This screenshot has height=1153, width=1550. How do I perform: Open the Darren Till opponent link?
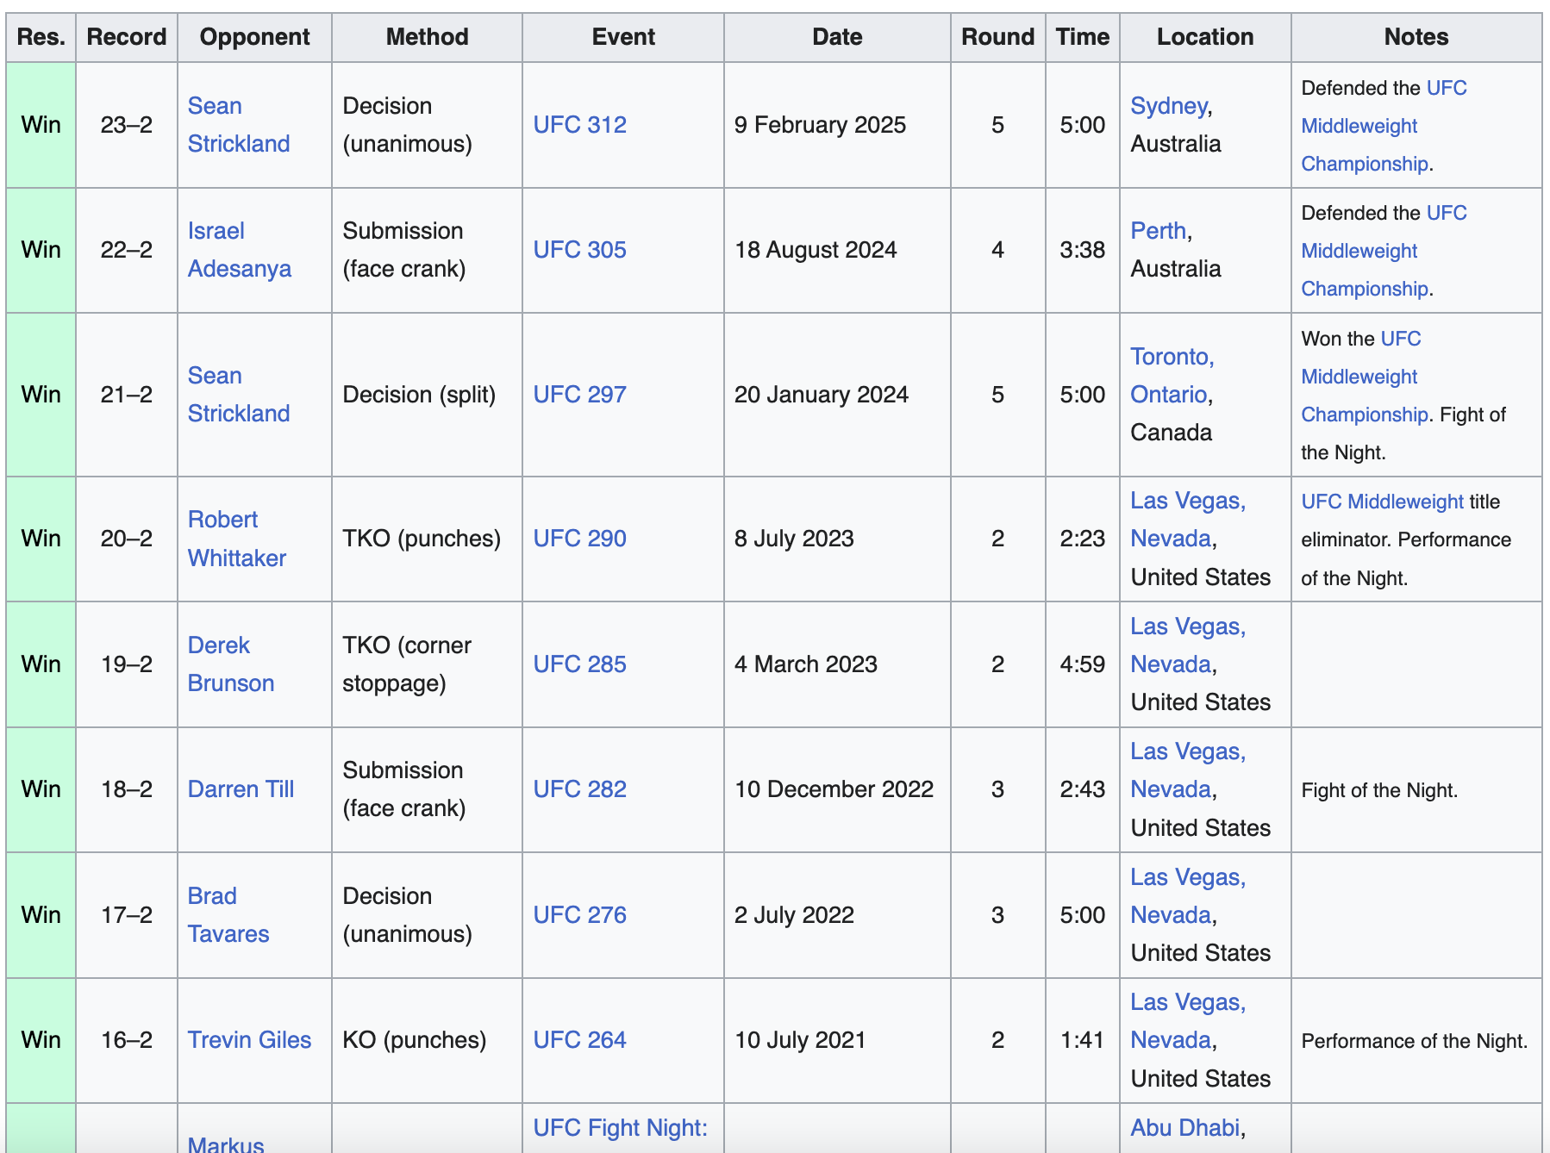(241, 789)
